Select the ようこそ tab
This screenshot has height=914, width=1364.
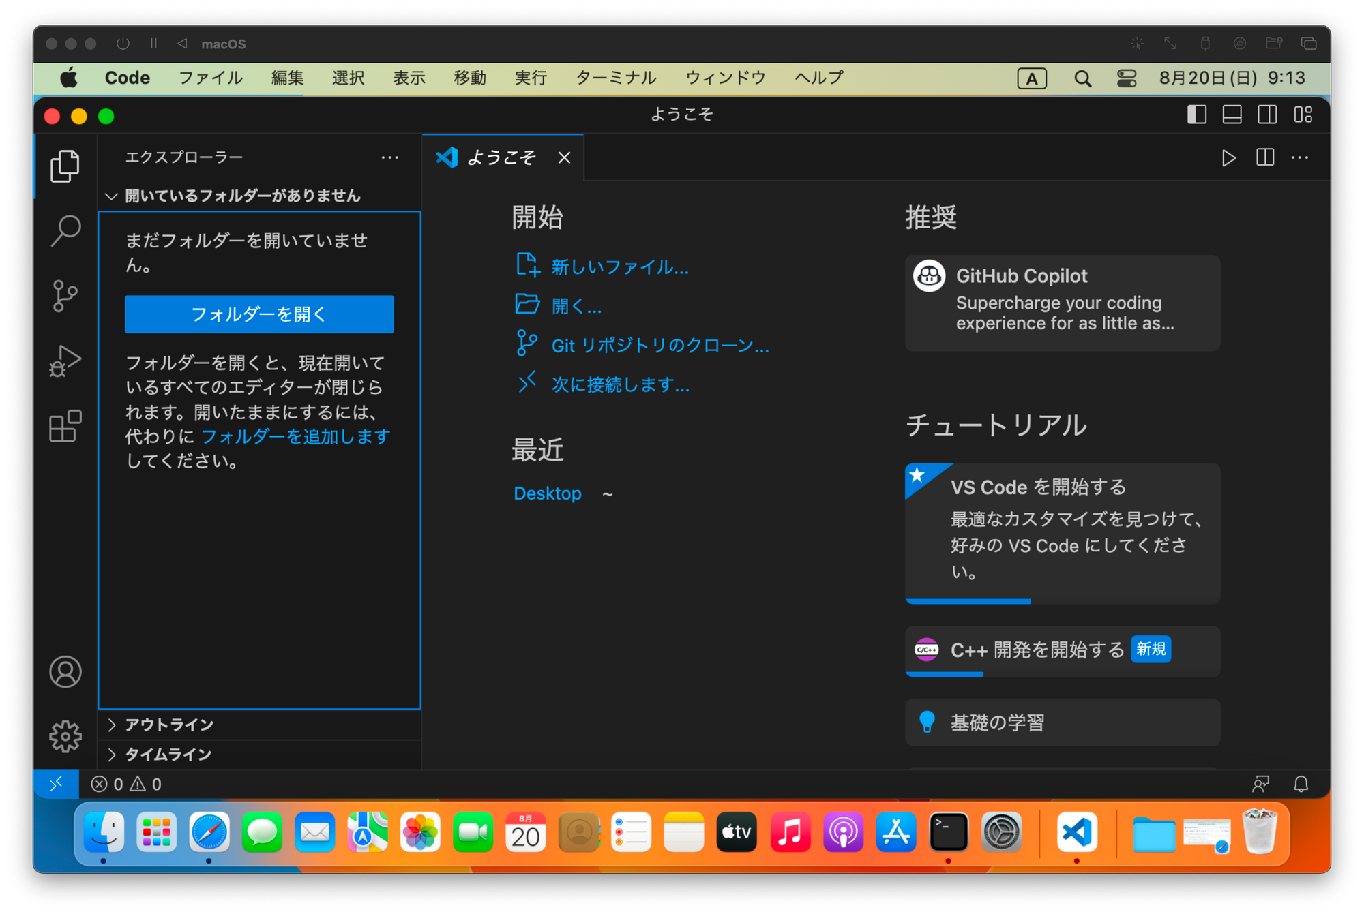pos(501,158)
